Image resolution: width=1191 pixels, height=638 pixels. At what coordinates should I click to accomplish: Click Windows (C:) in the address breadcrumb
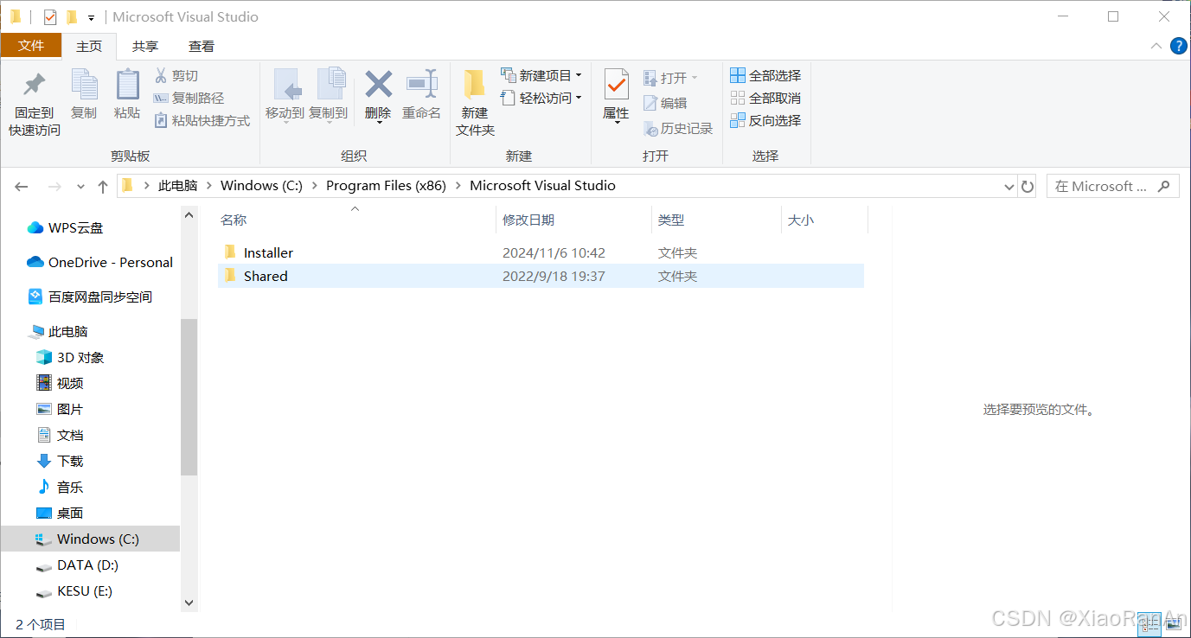pos(261,186)
